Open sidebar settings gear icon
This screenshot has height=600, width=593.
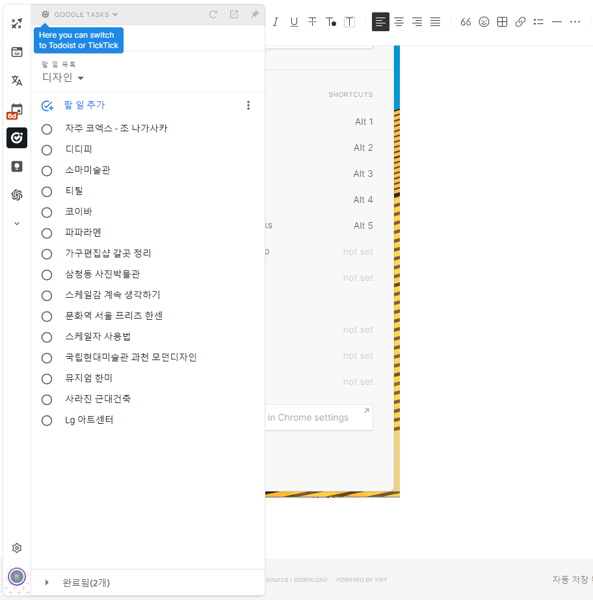(16, 548)
